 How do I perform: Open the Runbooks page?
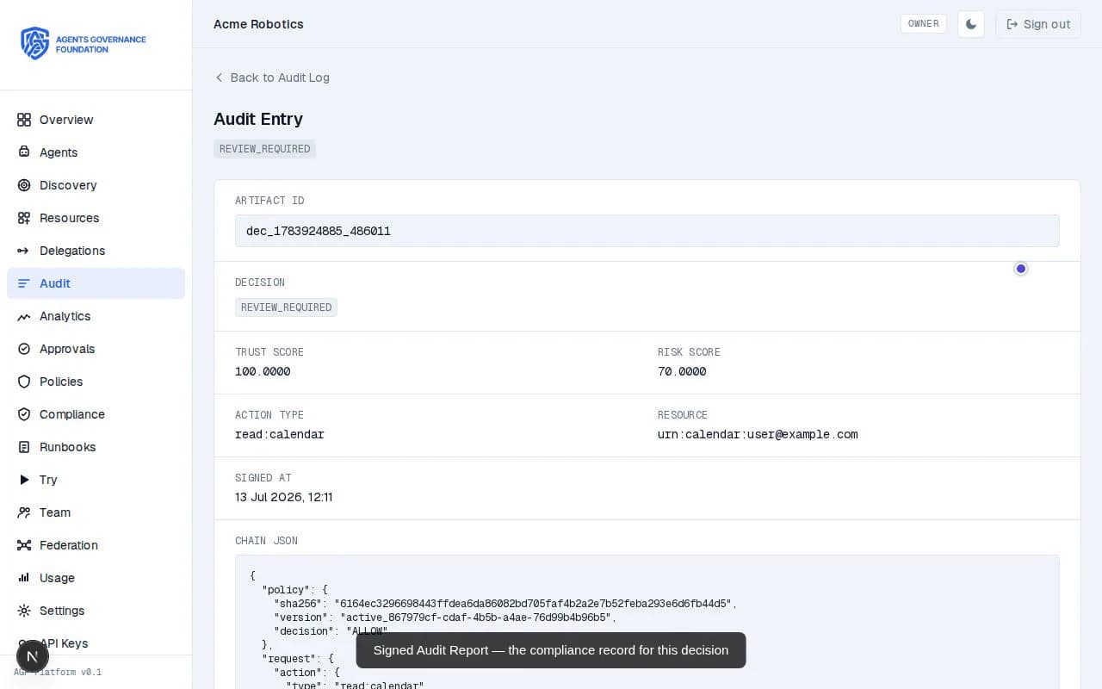96,447
